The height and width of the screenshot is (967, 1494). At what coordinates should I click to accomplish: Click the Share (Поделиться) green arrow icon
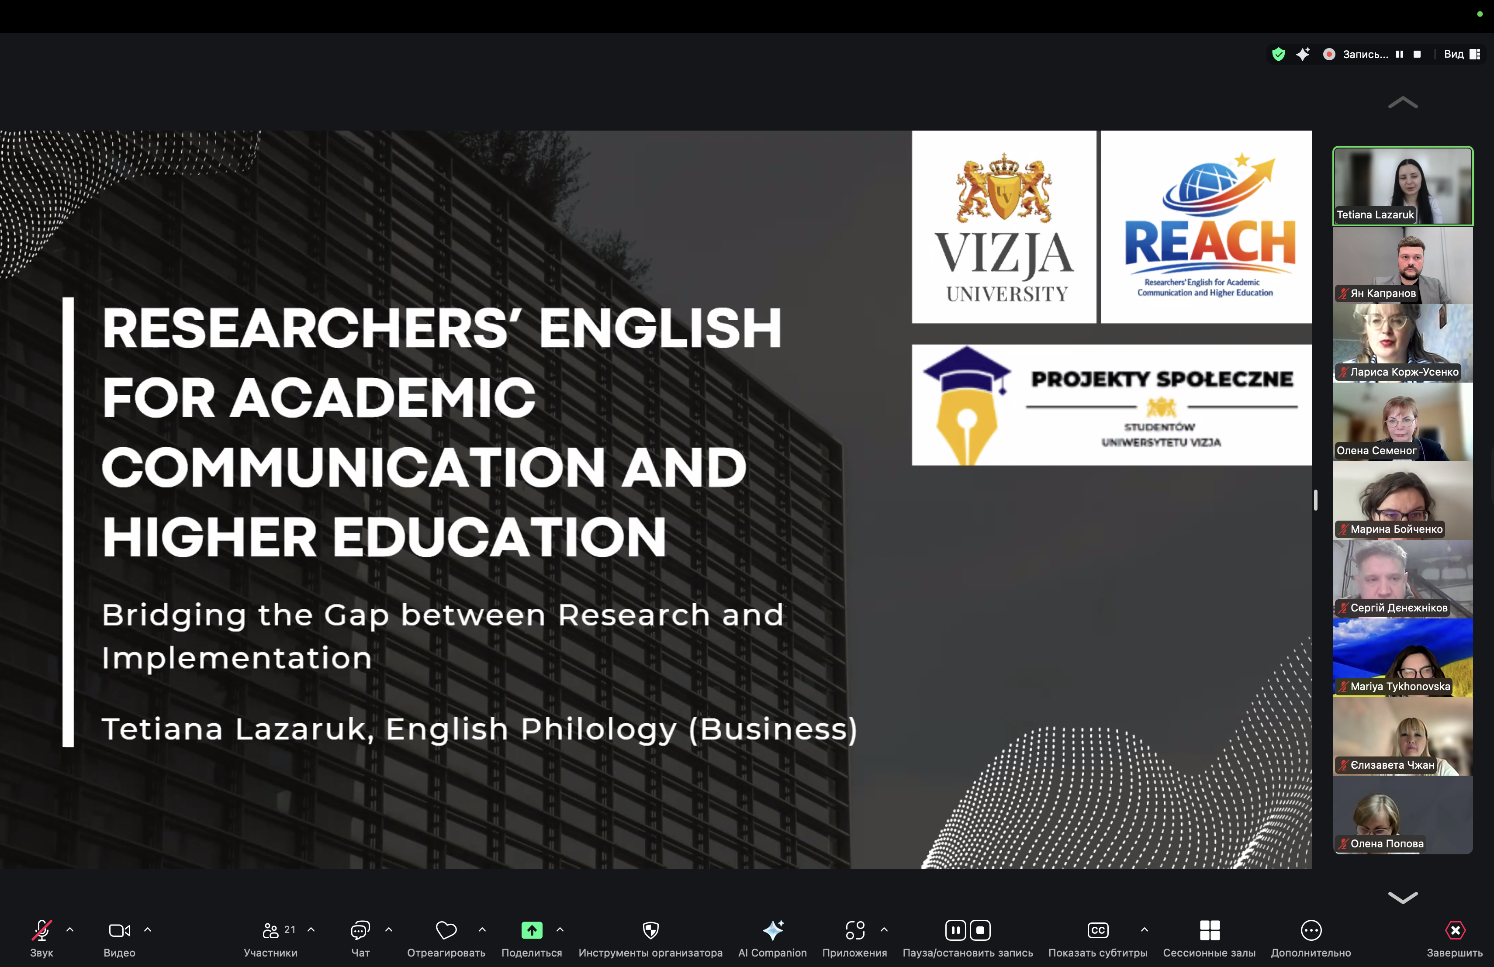pyautogui.click(x=531, y=930)
